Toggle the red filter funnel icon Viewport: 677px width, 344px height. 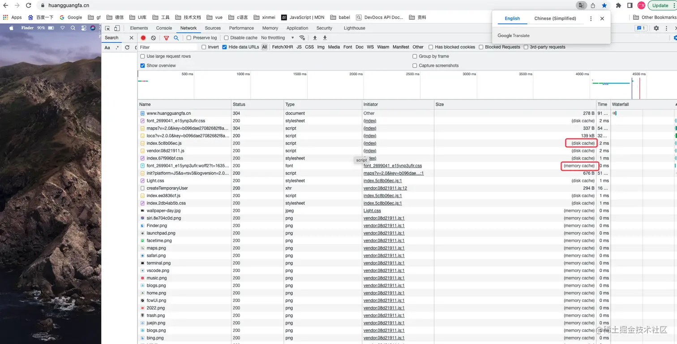click(166, 38)
